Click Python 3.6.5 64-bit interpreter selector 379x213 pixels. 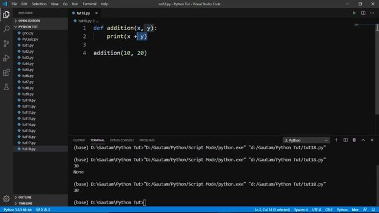pyautogui.click(x=18, y=209)
